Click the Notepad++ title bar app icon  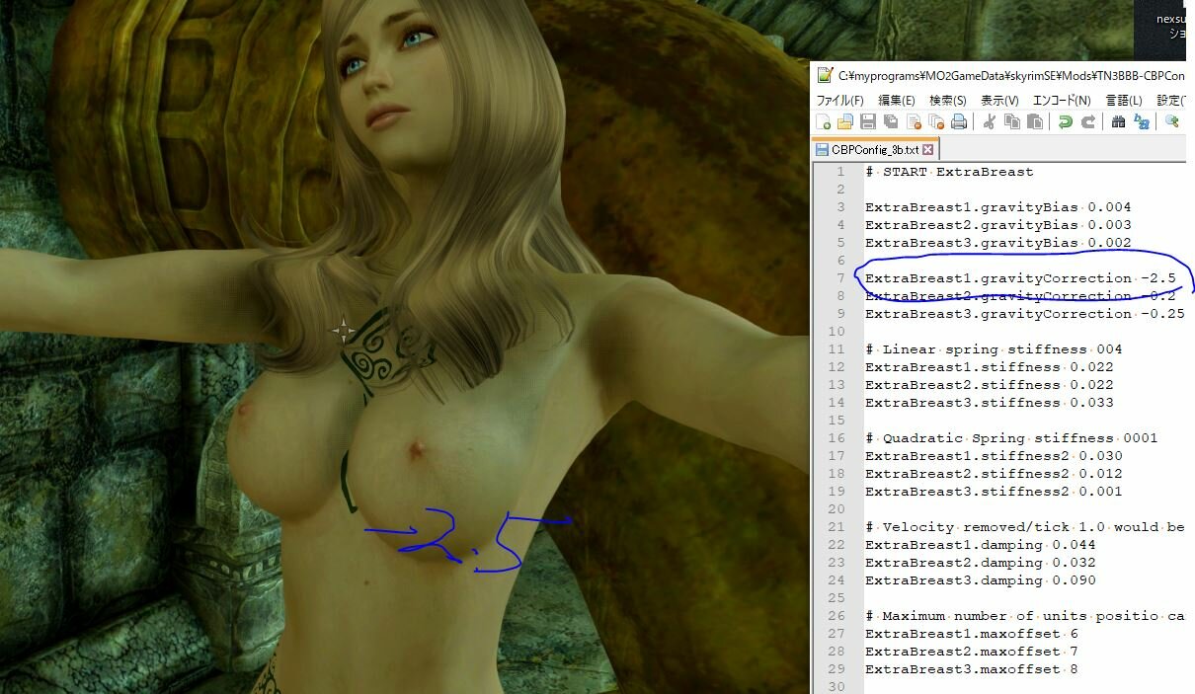click(824, 74)
